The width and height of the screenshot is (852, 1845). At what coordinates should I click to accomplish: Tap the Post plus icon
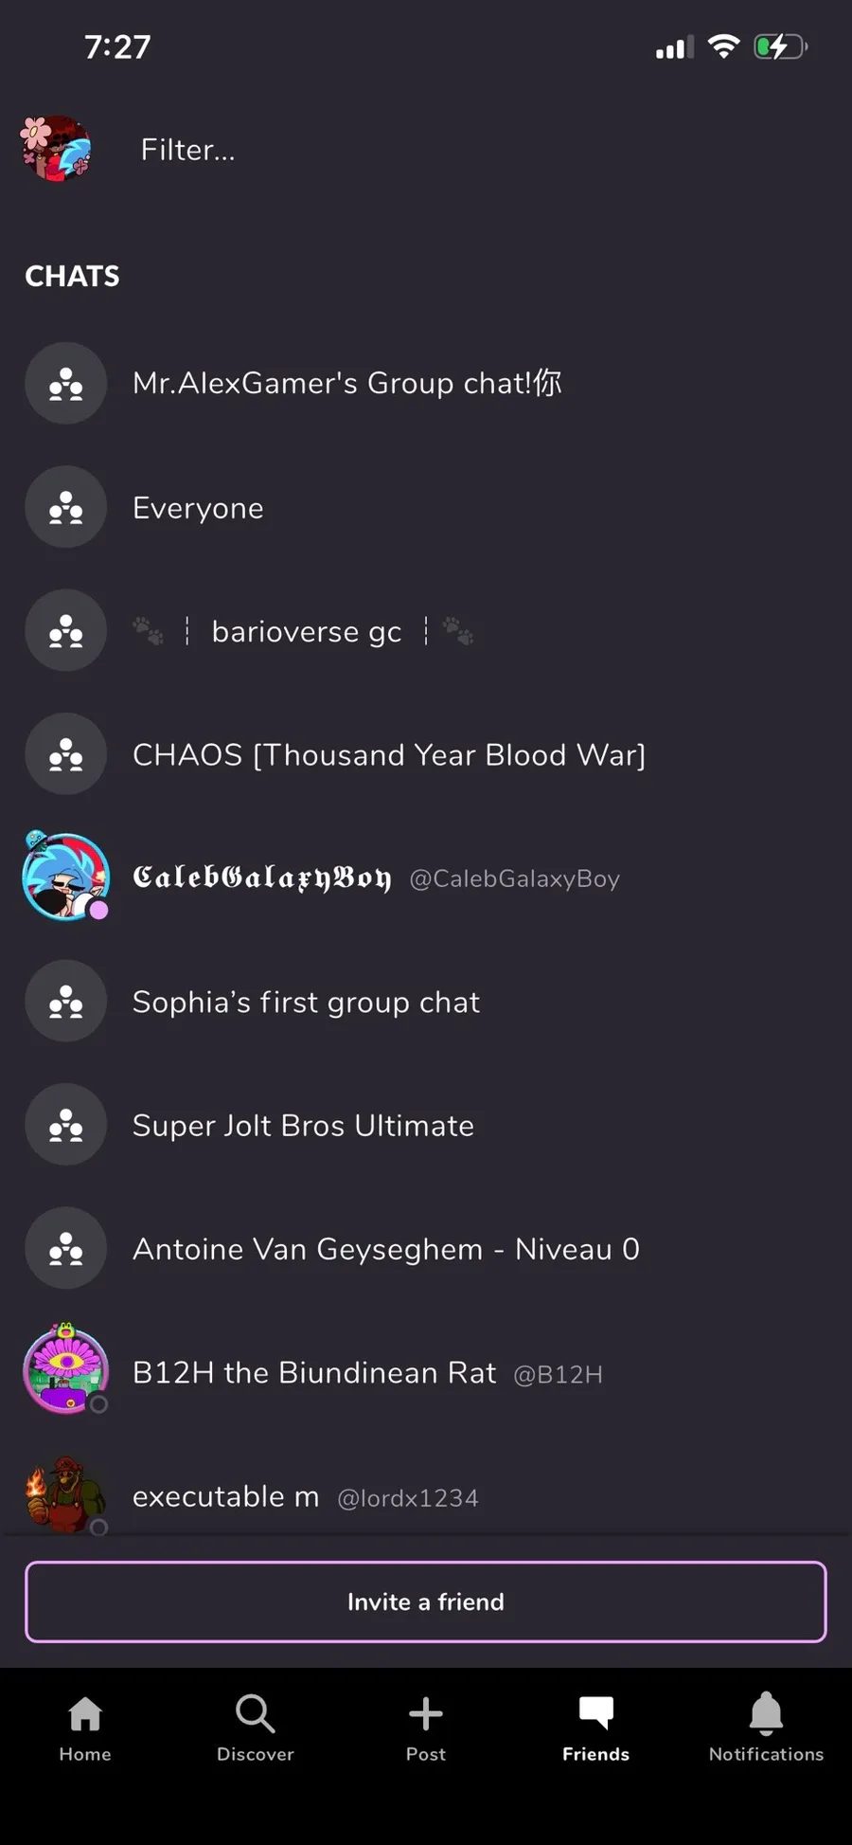pos(426,1715)
